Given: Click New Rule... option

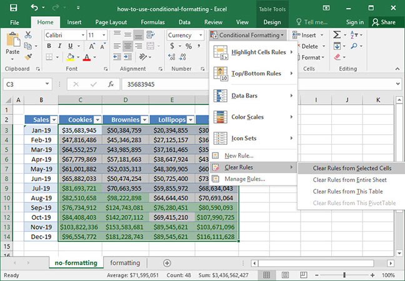Looking at the screenshot, I should [x=253, y=155].
